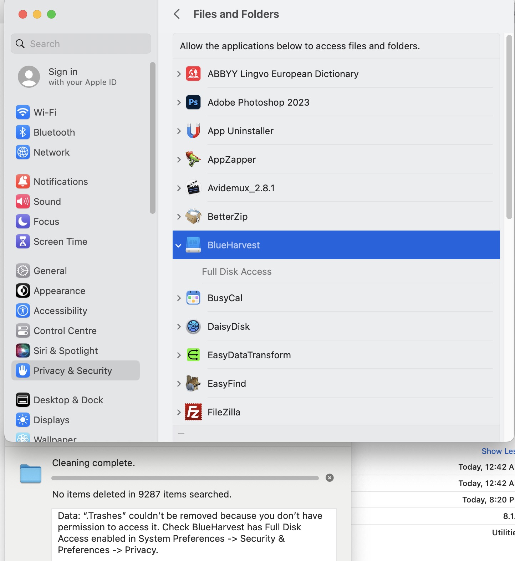
Task: Click the BlueHarvest blue folder icon
Action: pyautogui.click(x=31, y=474)
